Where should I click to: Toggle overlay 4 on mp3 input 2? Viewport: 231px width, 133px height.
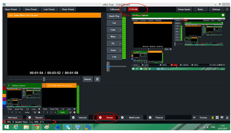(x=55, y=112)
